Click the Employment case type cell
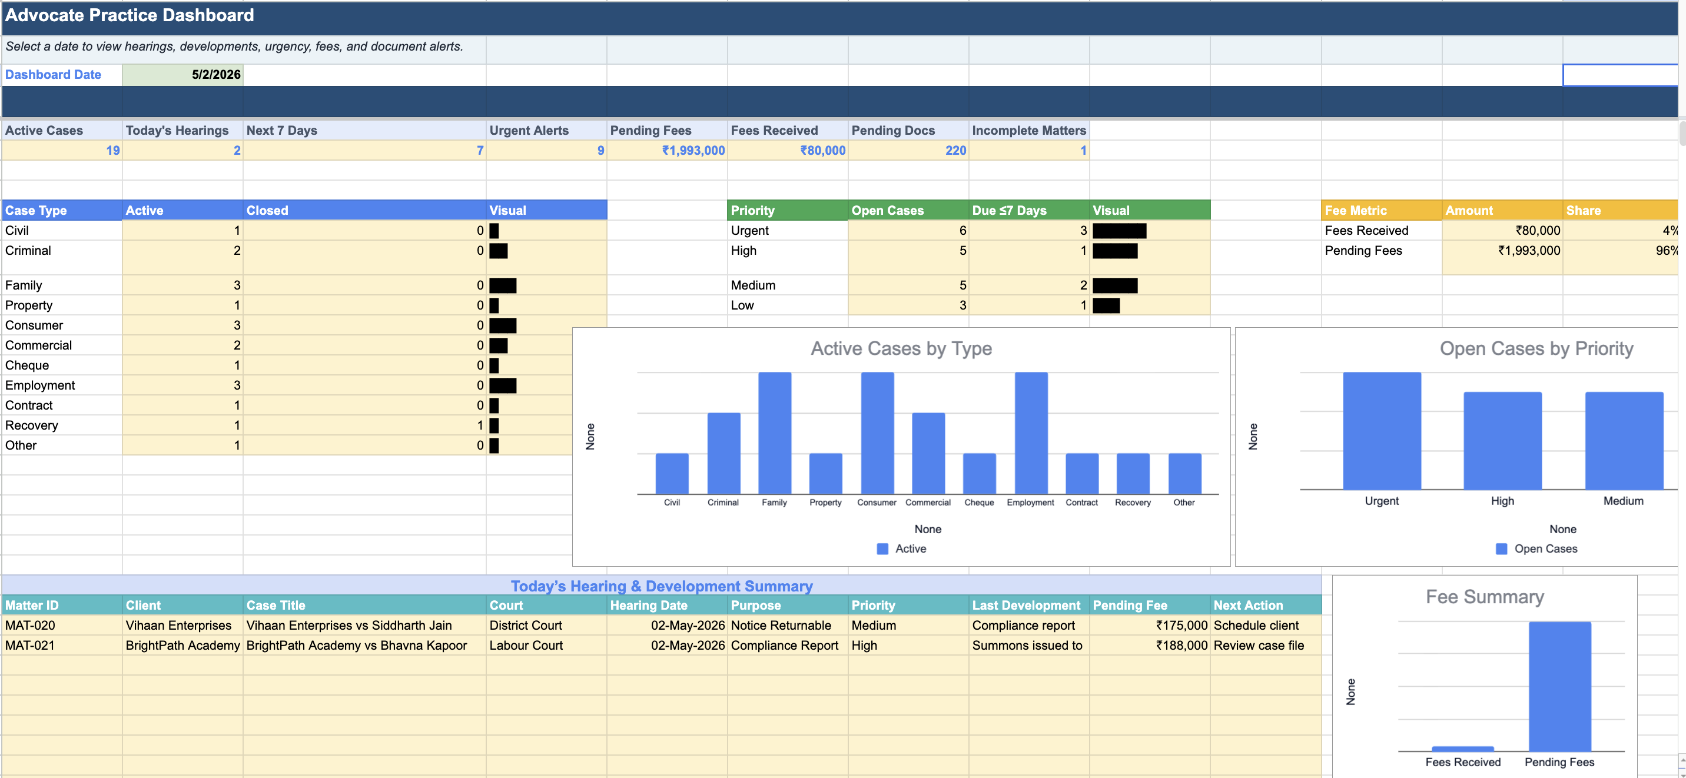Image resolution: width=1686 pixels, height=778 pixels. 62,385
